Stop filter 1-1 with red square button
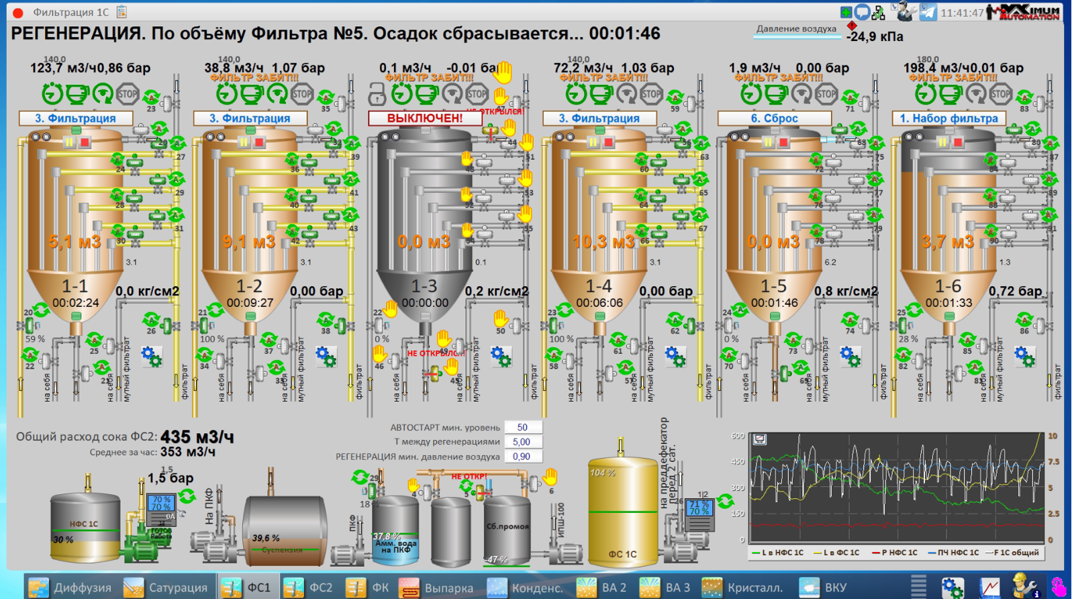This screenshot has height=599, width=1072. (85, 142)
